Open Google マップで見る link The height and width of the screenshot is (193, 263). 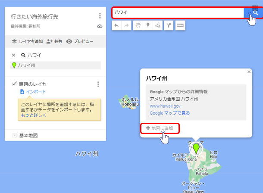[x=170, y=113]
